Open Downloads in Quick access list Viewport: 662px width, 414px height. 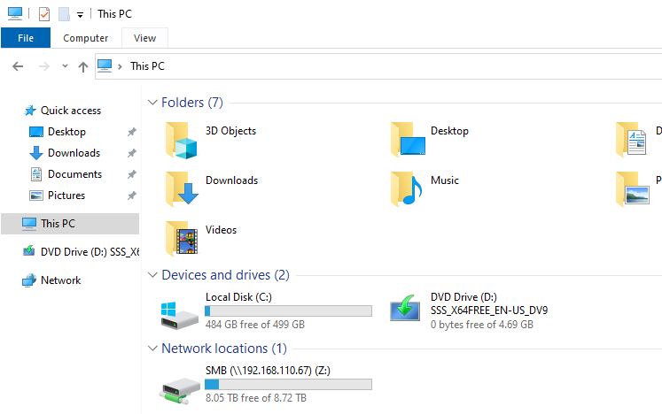click(74, 153)
